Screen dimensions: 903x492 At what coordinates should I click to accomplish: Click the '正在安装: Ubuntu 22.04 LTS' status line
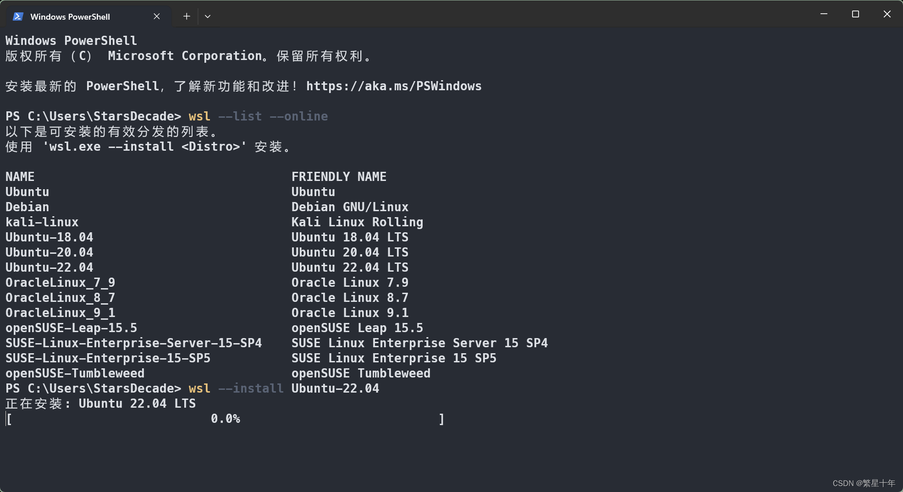point(101,404)
